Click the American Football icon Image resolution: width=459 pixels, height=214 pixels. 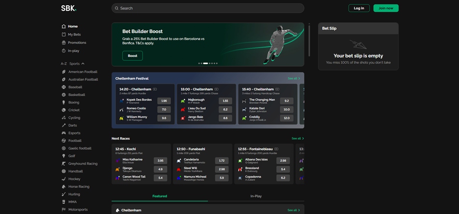coord(63,71)
